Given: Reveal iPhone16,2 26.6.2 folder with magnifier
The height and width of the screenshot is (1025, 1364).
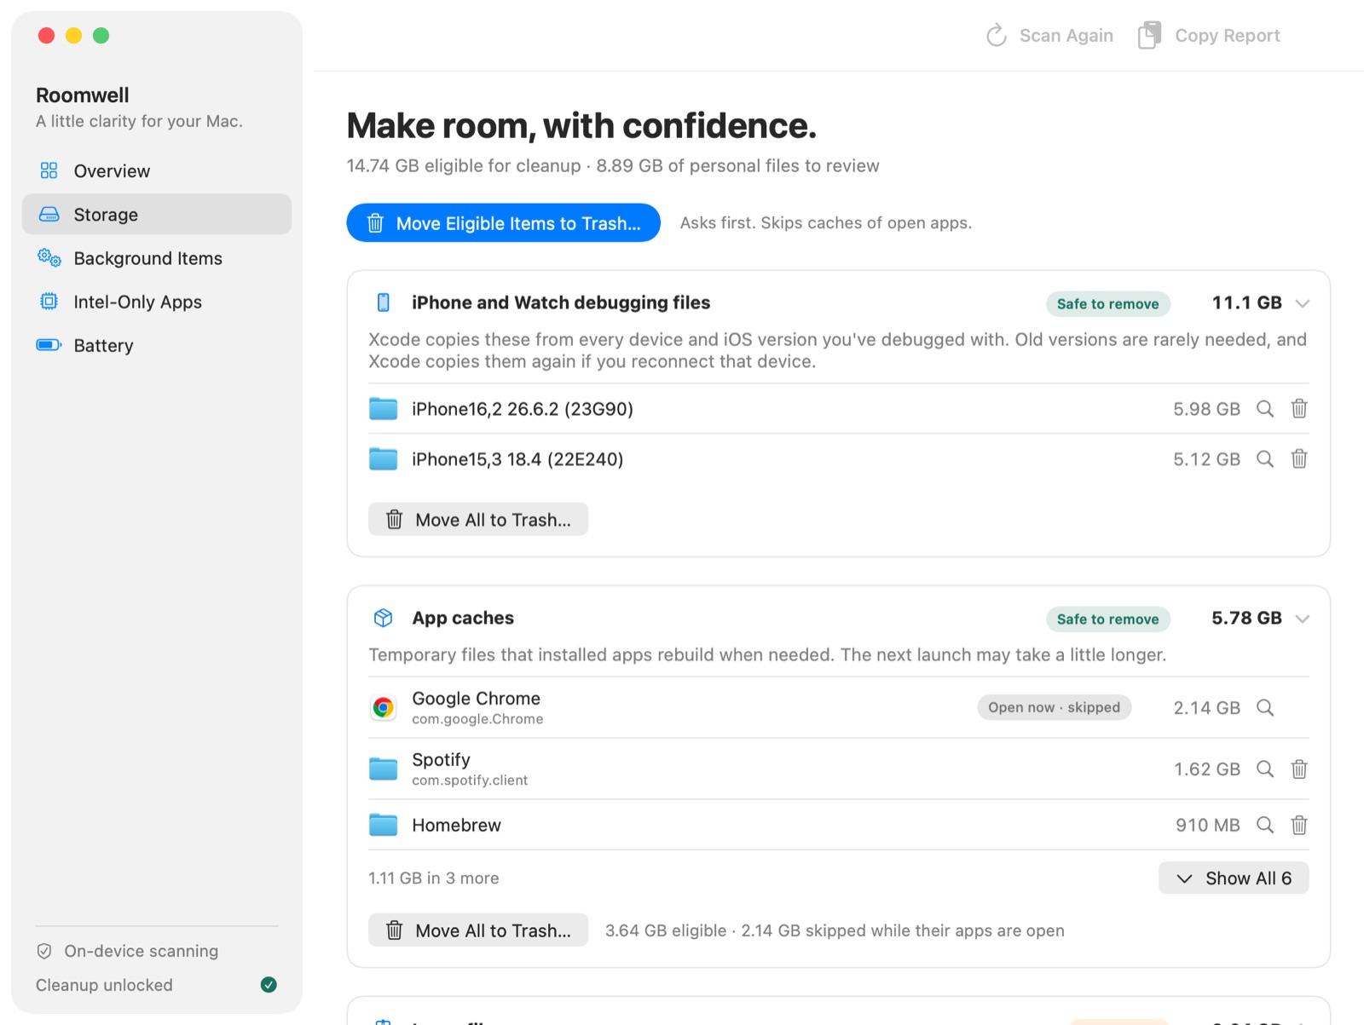Looking at the screenshot, I should click(1265, 409).
